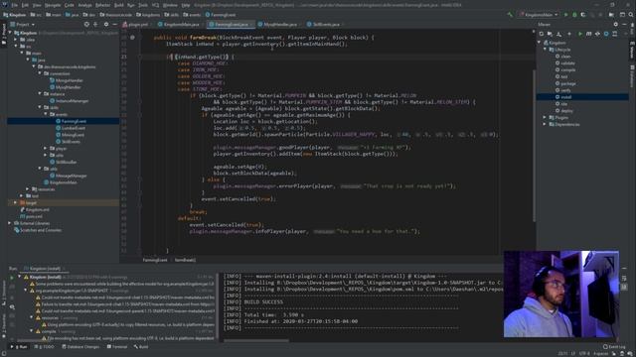Select the 'install' Maven lifecycle goal

pyautogui.click(x=566, y=97)
